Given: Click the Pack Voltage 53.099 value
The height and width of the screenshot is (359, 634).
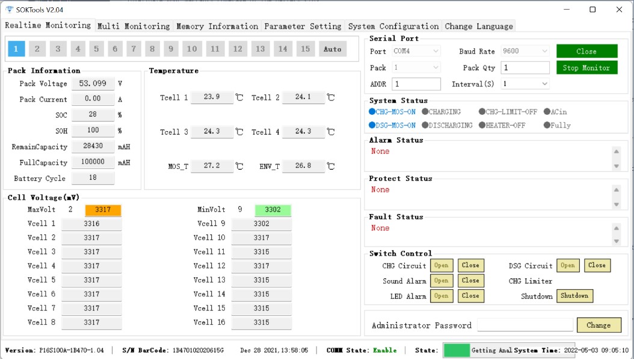Looking at the screenshot, I should (93, 84).
